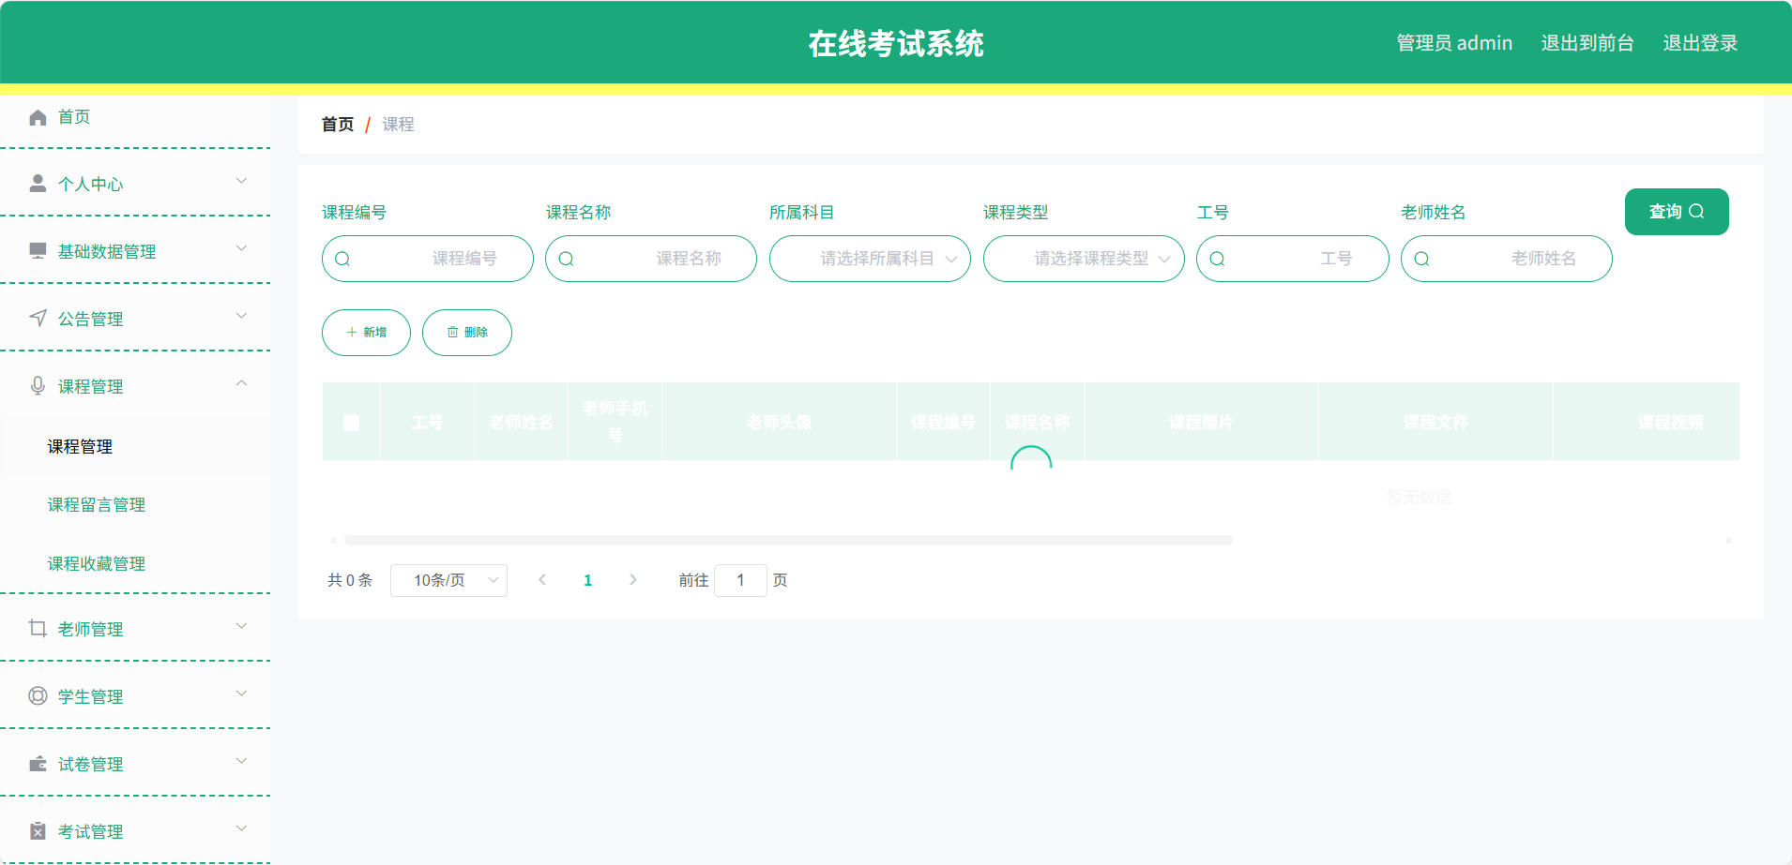This screenshot has width=1792, height=865.
Task: Click 首页 breadcrumb link
Action: pyautogui.click(x=338, y=125)
